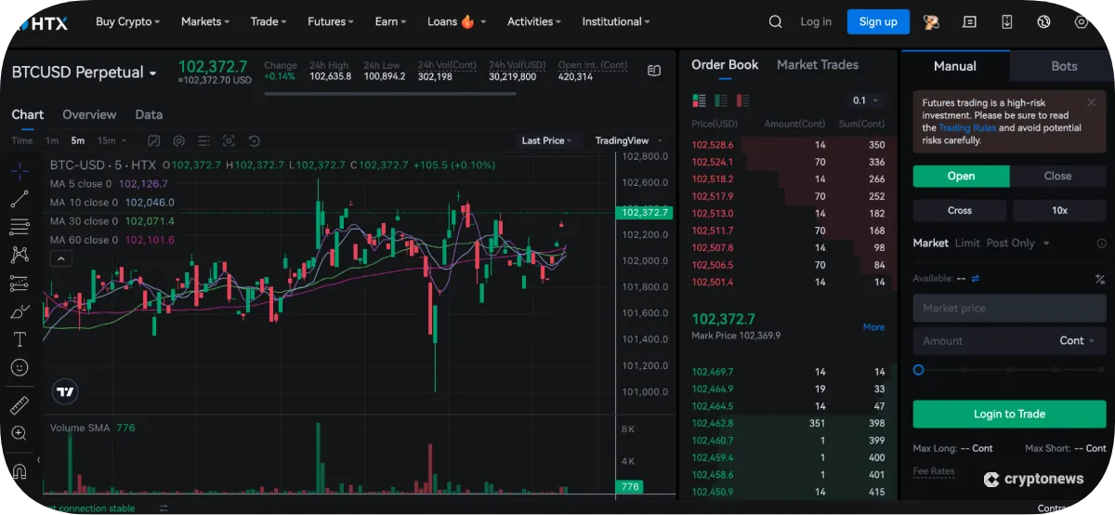Switch to the Bots tab
Viewport: 1115px width, 515px height.
(1064, 66)
